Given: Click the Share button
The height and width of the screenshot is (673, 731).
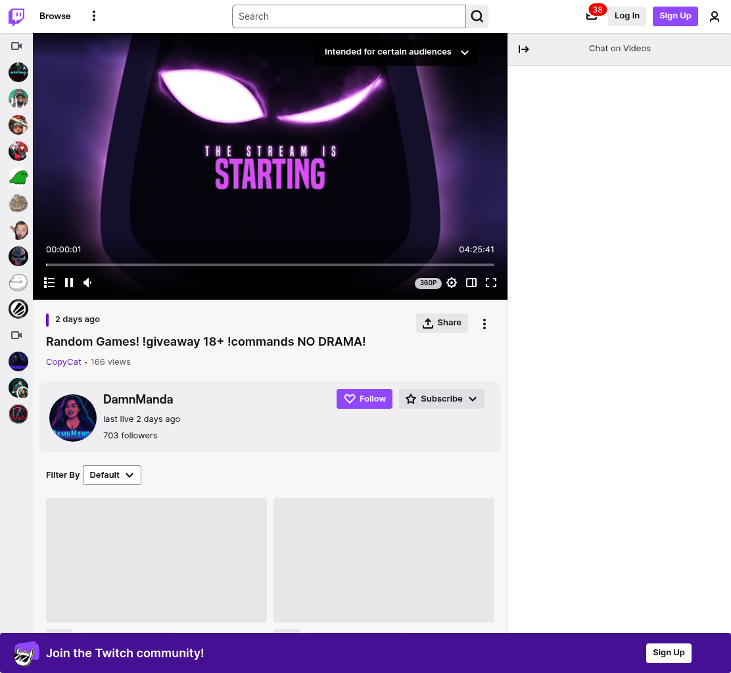Looking at the screenshot, I should [442, 323].
